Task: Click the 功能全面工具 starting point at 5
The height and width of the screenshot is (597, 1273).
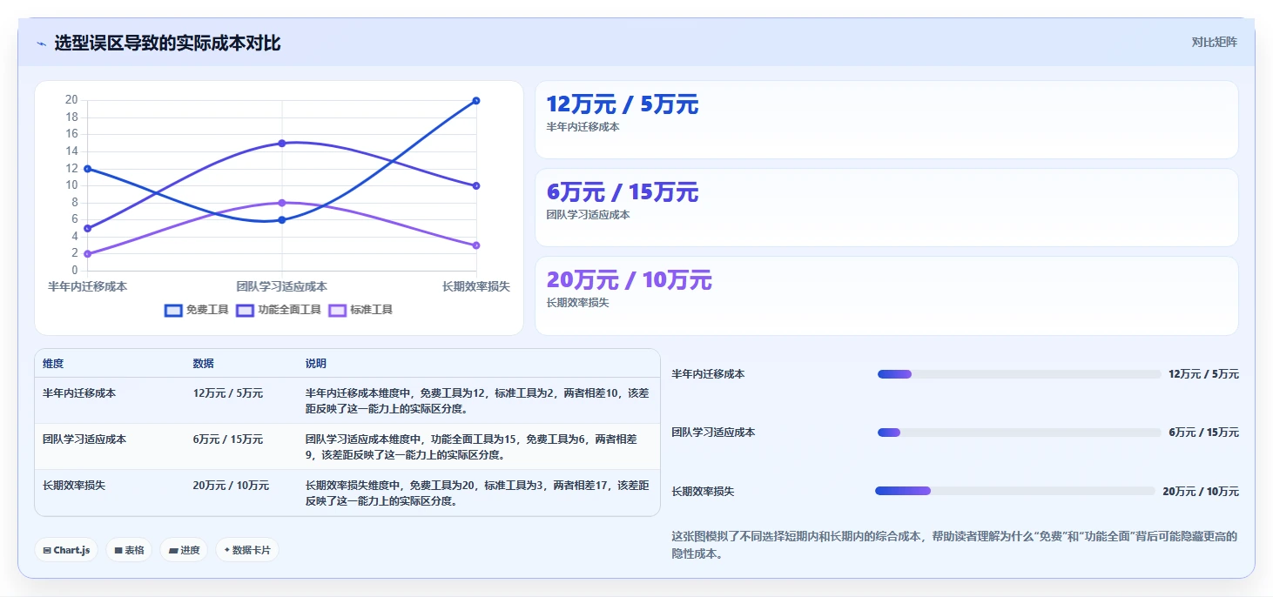Action: click(x=87, y=228)
